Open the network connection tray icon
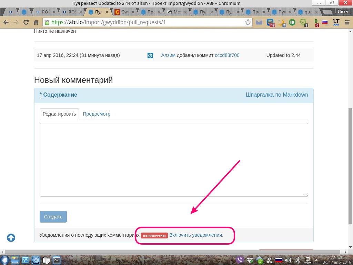This screenshot has width=353, height=265. click(x=308, y=260)
